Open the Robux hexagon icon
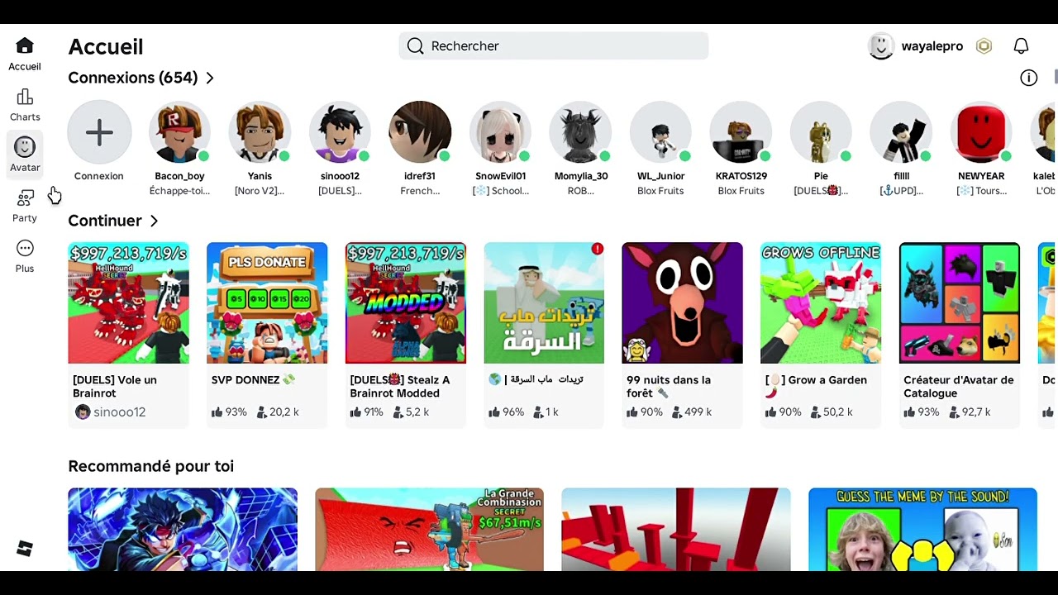The width and height of the screenshot is (1058, 595). 984,46
